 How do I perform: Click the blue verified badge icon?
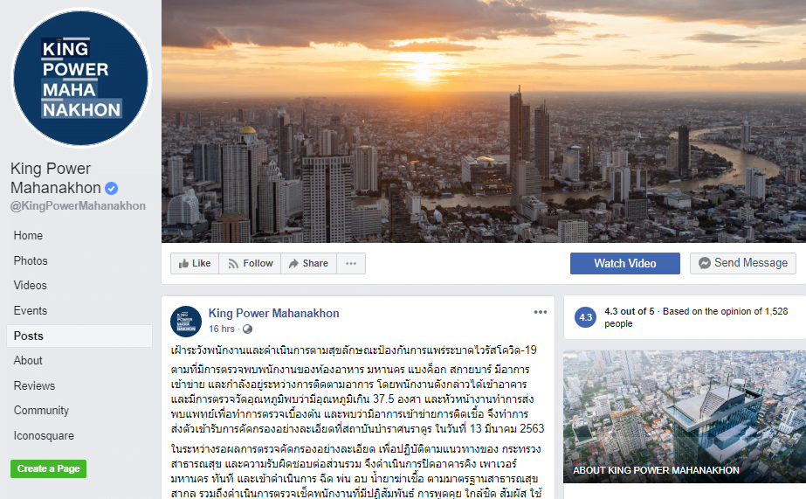[112, 188]
